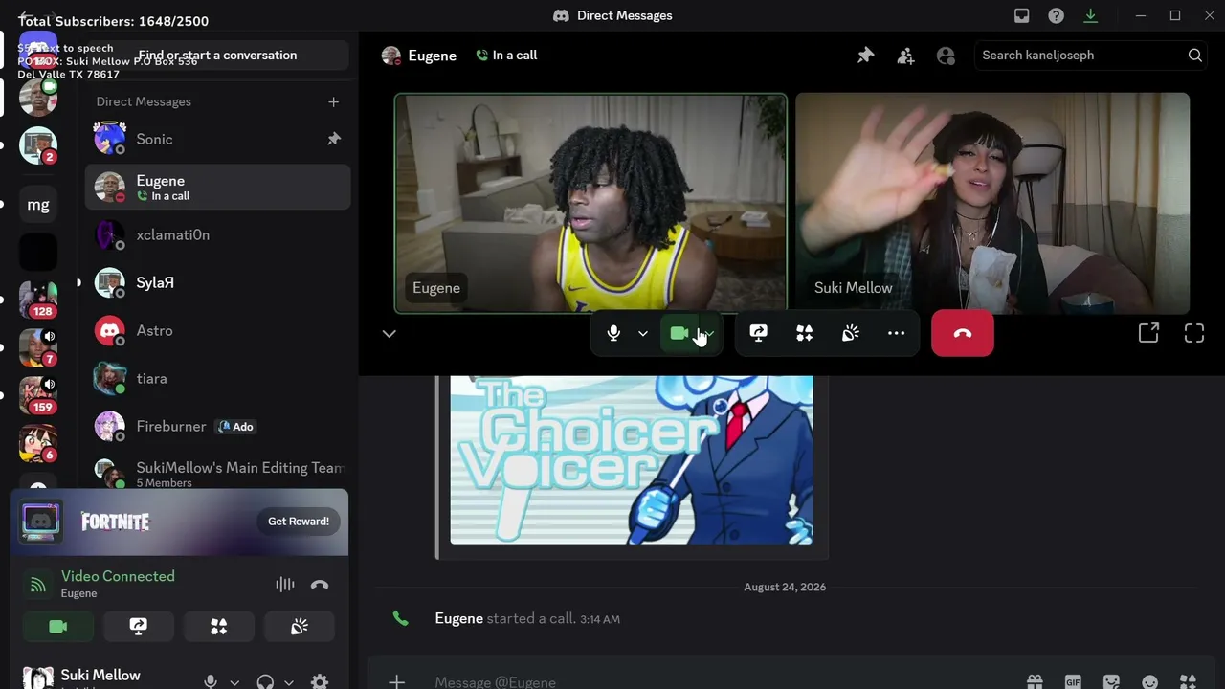Viewport: 1225px width, 689px height.
Task: Click the green download update icon
Action: (x=1090, y=15)
